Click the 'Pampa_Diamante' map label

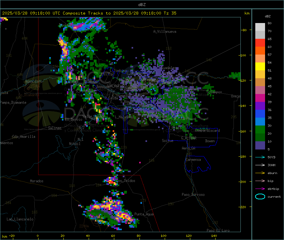point(13,102)
